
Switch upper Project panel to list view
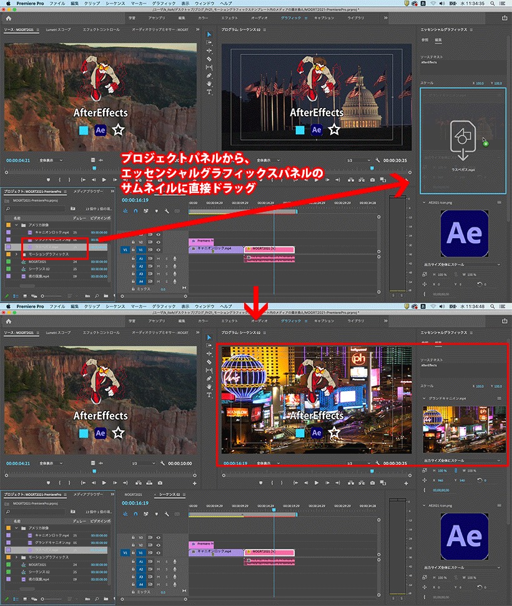pyautogui.click(x=16, y=296)
